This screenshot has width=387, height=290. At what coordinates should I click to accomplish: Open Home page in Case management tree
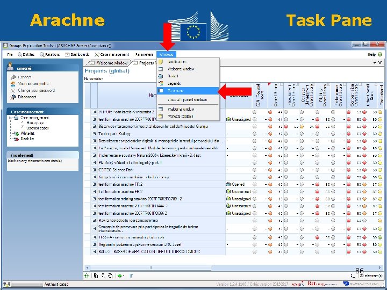[35, 123]
